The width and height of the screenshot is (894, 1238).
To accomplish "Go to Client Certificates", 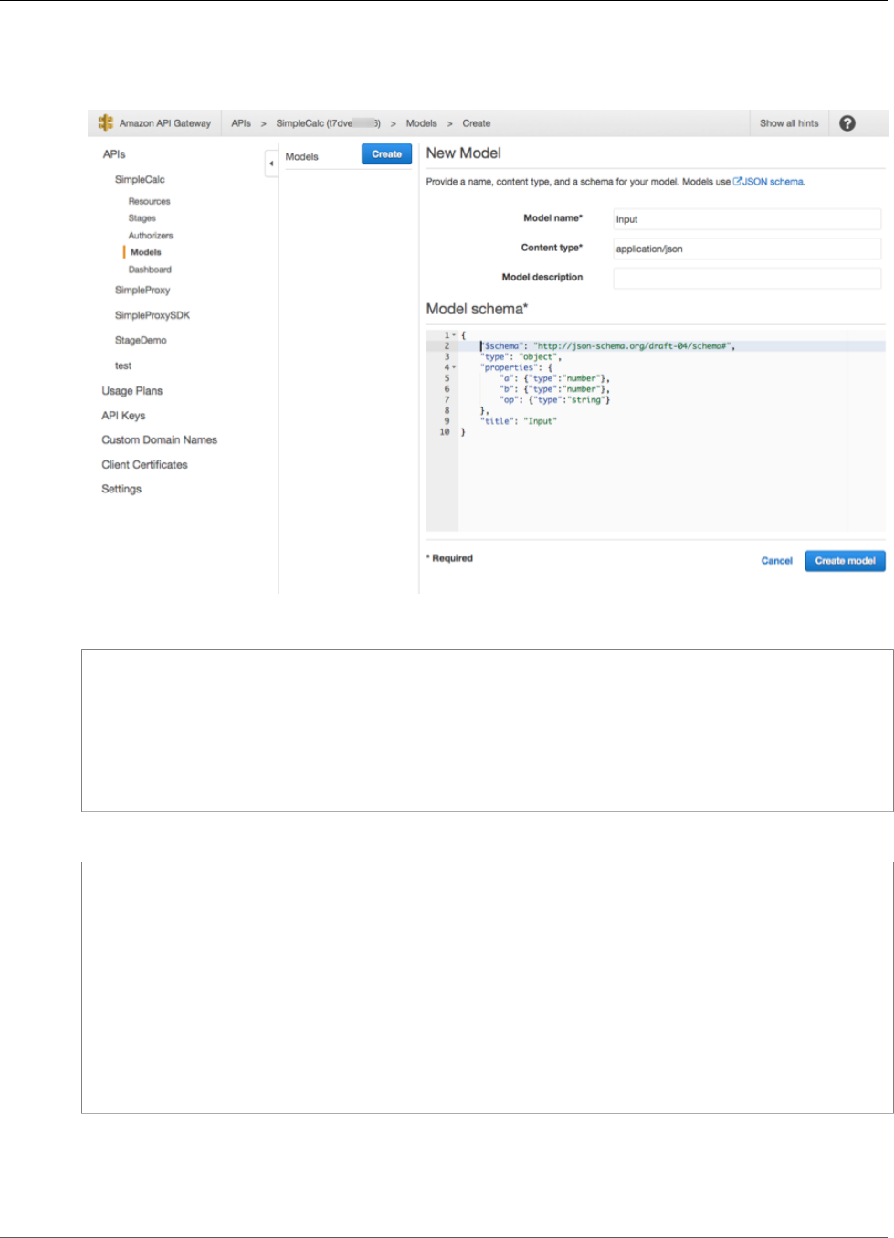I will 144,465.
